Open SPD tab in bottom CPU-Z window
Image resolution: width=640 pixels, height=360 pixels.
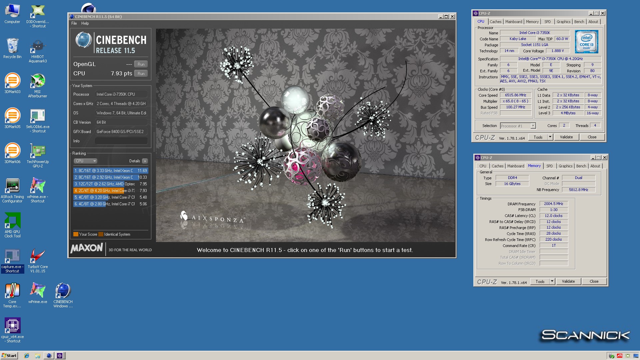[550, 166]
